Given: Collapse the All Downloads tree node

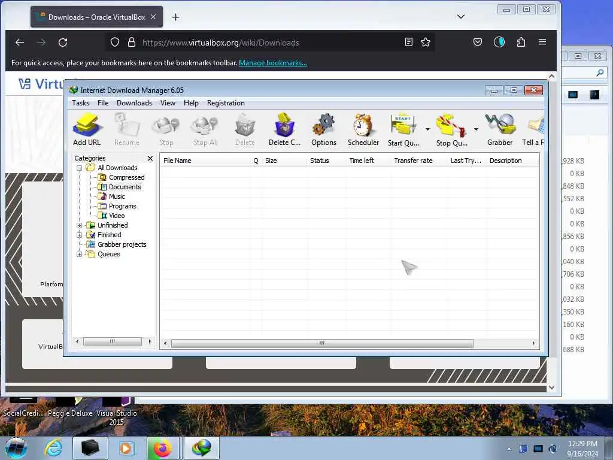Looking at the screenshot, I should [x=80, y=168].
